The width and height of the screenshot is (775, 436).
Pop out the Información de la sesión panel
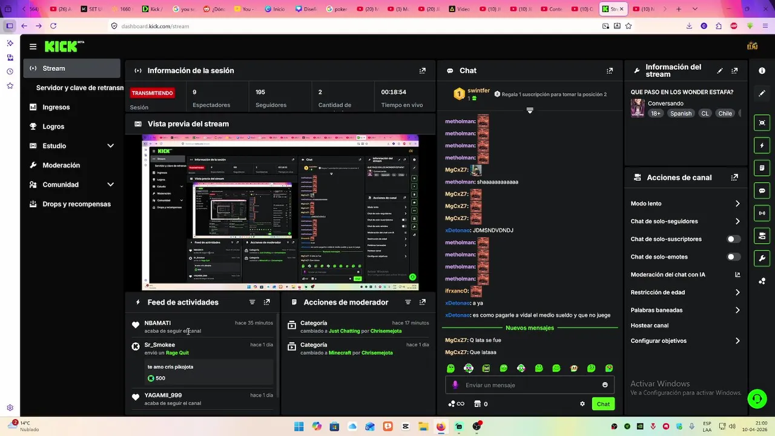pyautogui.click(x=423, y=71)
